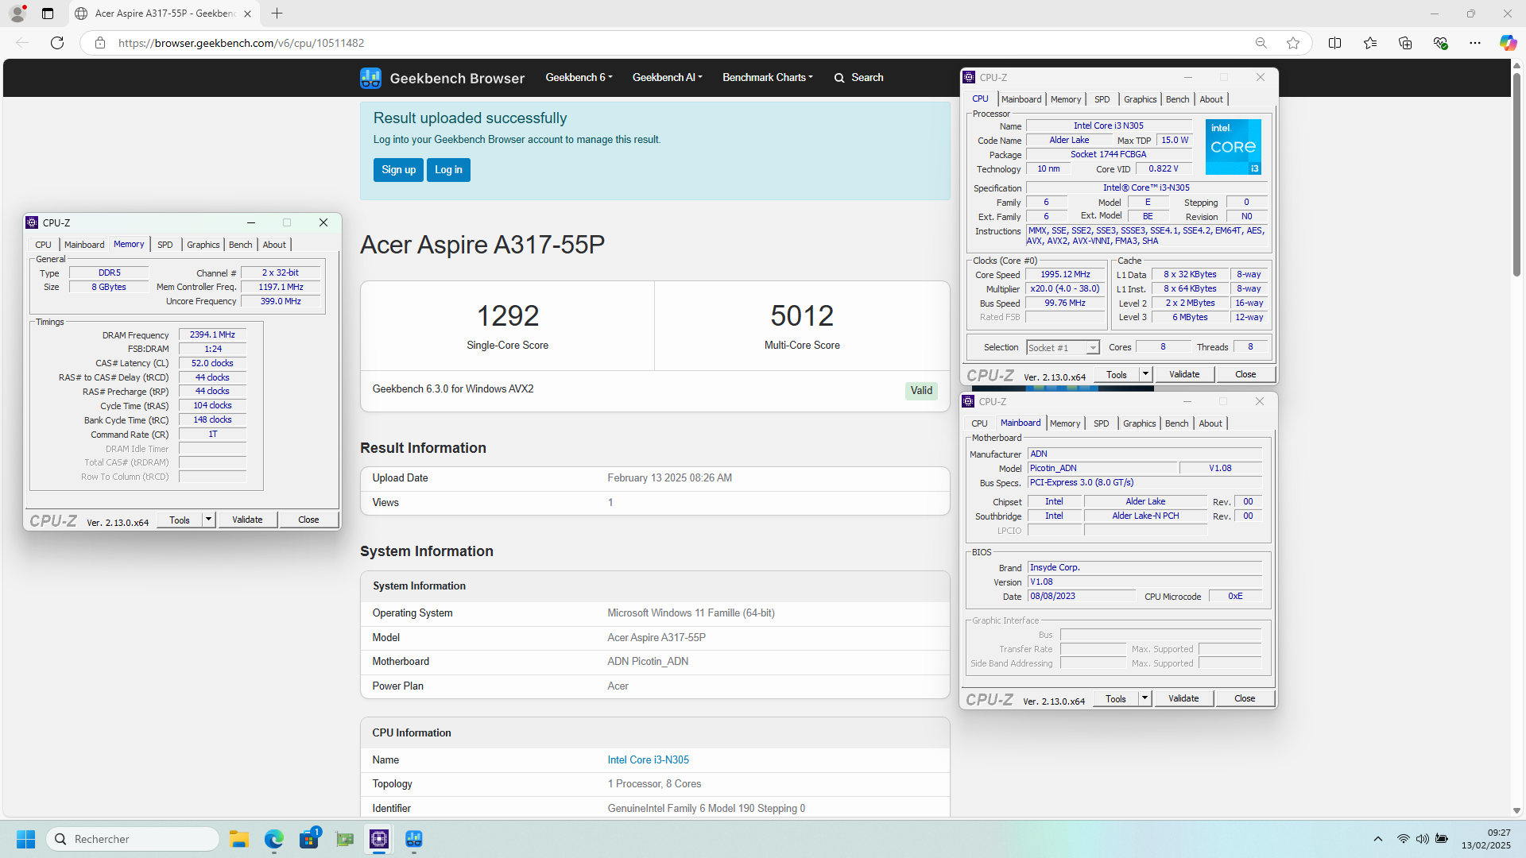Open Tools dropdown arrow in Memory CPU-Z window
Image resolution: width=1526 pixels, height=858 pixels.
tap(208, 520)
